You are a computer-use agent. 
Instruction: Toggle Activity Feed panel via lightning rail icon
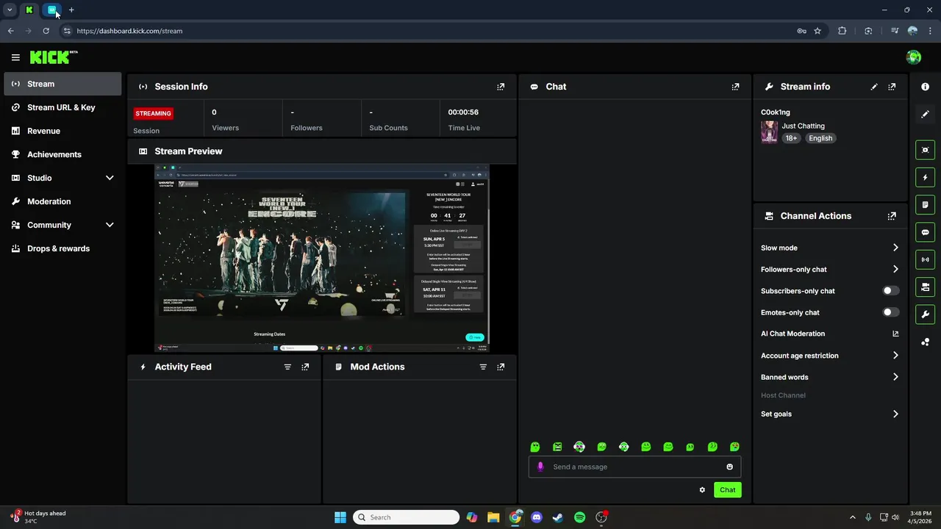point(925,177)
